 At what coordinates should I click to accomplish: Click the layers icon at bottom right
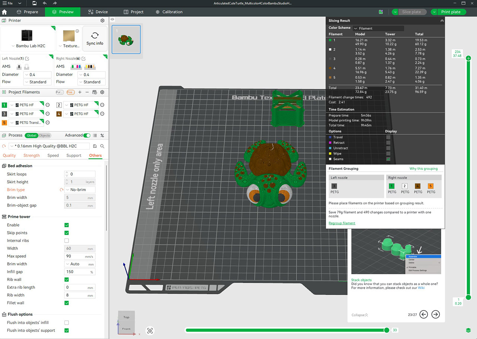(468, 330)
